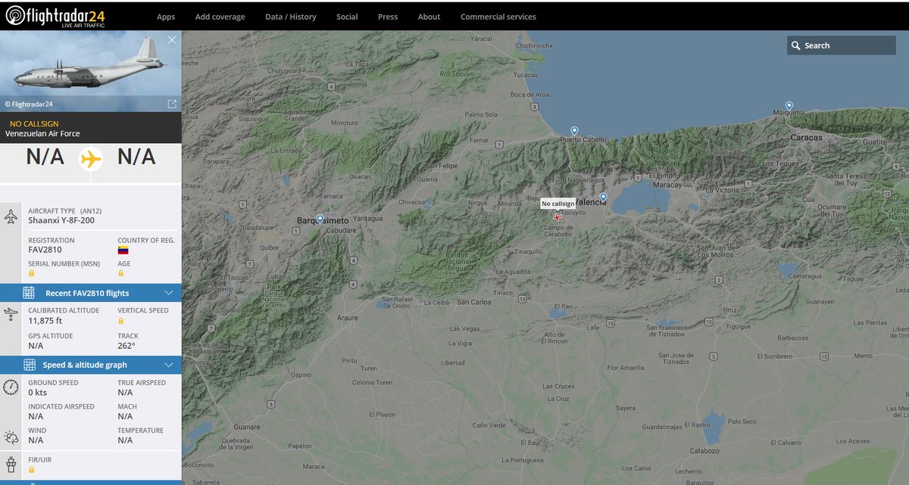The image size is (909, 485).
Task: Click locked Age padlock icon
Action: [x=121, y=273]
